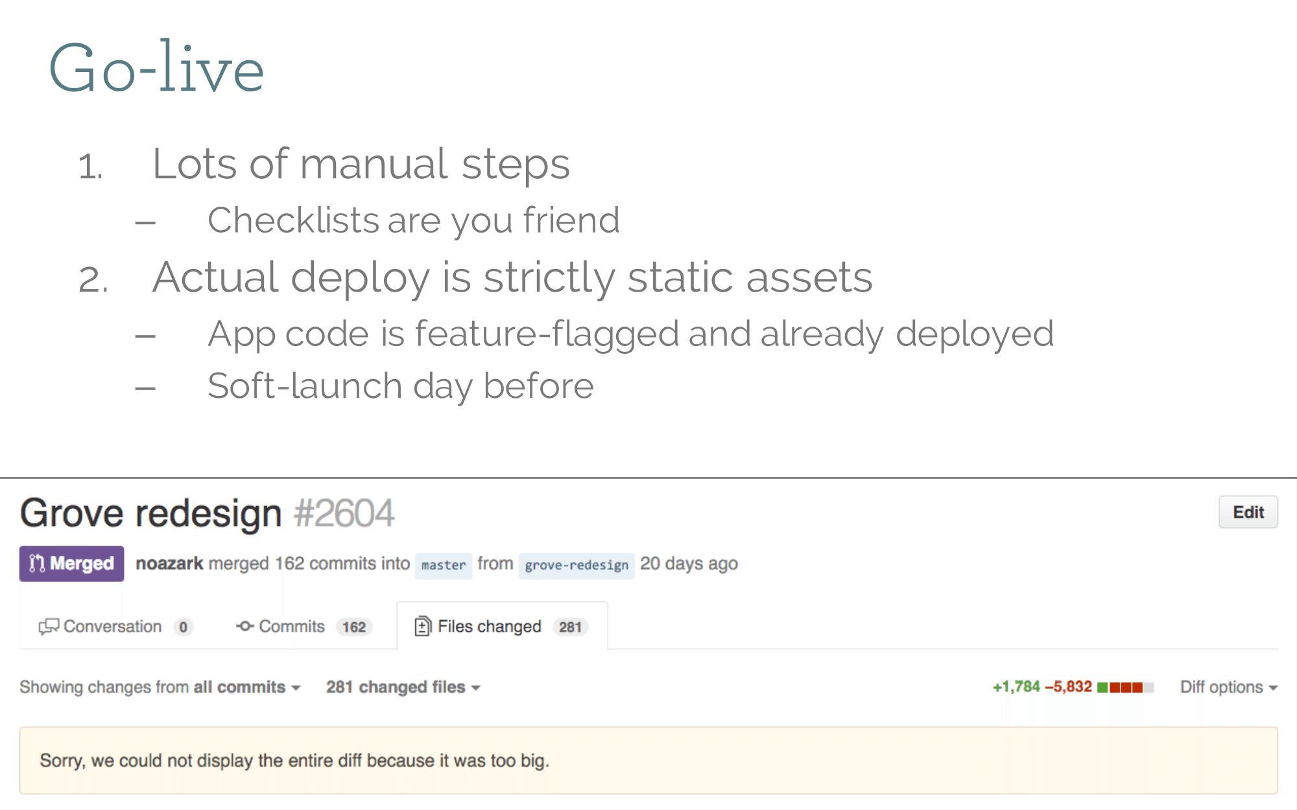Expand the Diff options menu
This screenshot has height=810, width=1297.
click(x=1228, y=687)
